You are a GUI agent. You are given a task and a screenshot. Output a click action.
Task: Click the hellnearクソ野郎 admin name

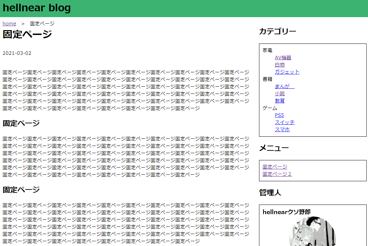point(286,212)
